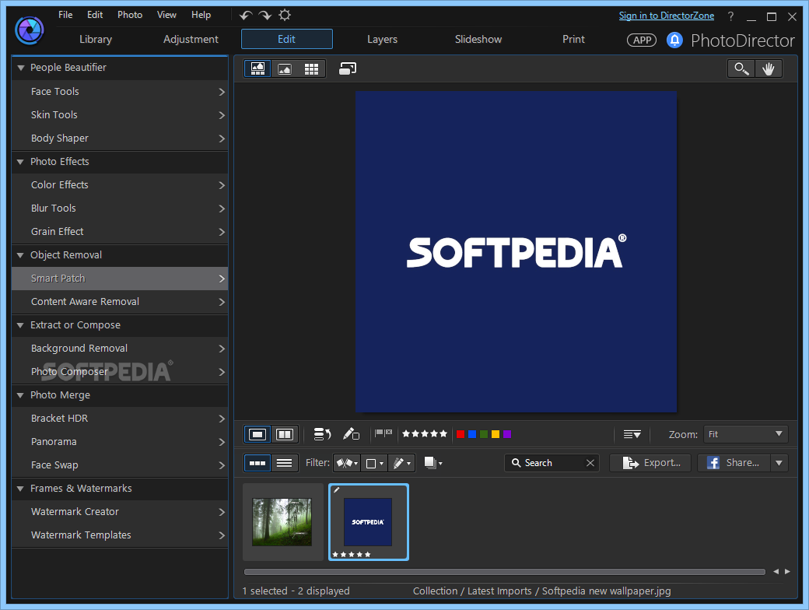Viewport: 809px width, 610px height.
Task: Switch to browser only grid mode
Action: 312,68
